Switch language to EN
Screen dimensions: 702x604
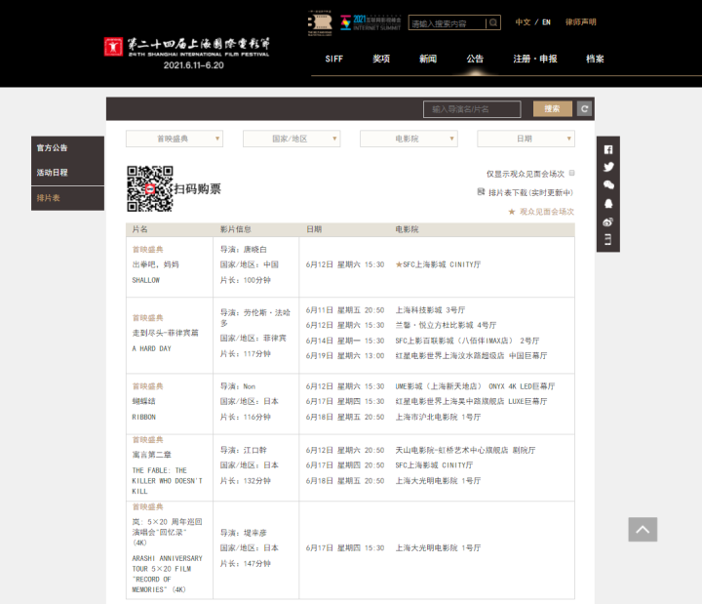coord(546,22)
